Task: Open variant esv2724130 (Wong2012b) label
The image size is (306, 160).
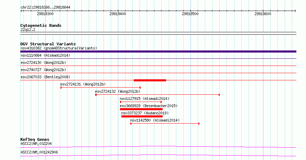Action: 43,63
